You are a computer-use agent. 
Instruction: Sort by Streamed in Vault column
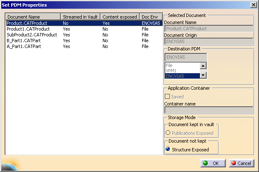[x=81, y=17]
